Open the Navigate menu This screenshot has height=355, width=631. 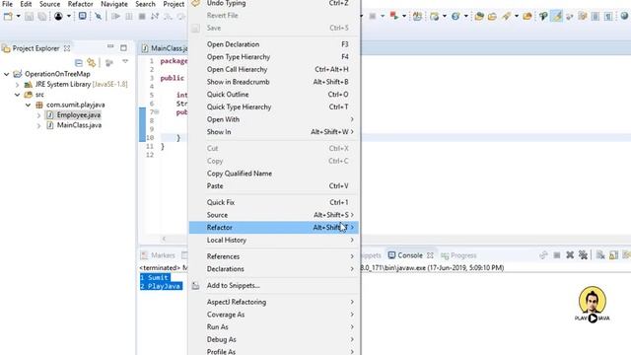pos(114,4)
